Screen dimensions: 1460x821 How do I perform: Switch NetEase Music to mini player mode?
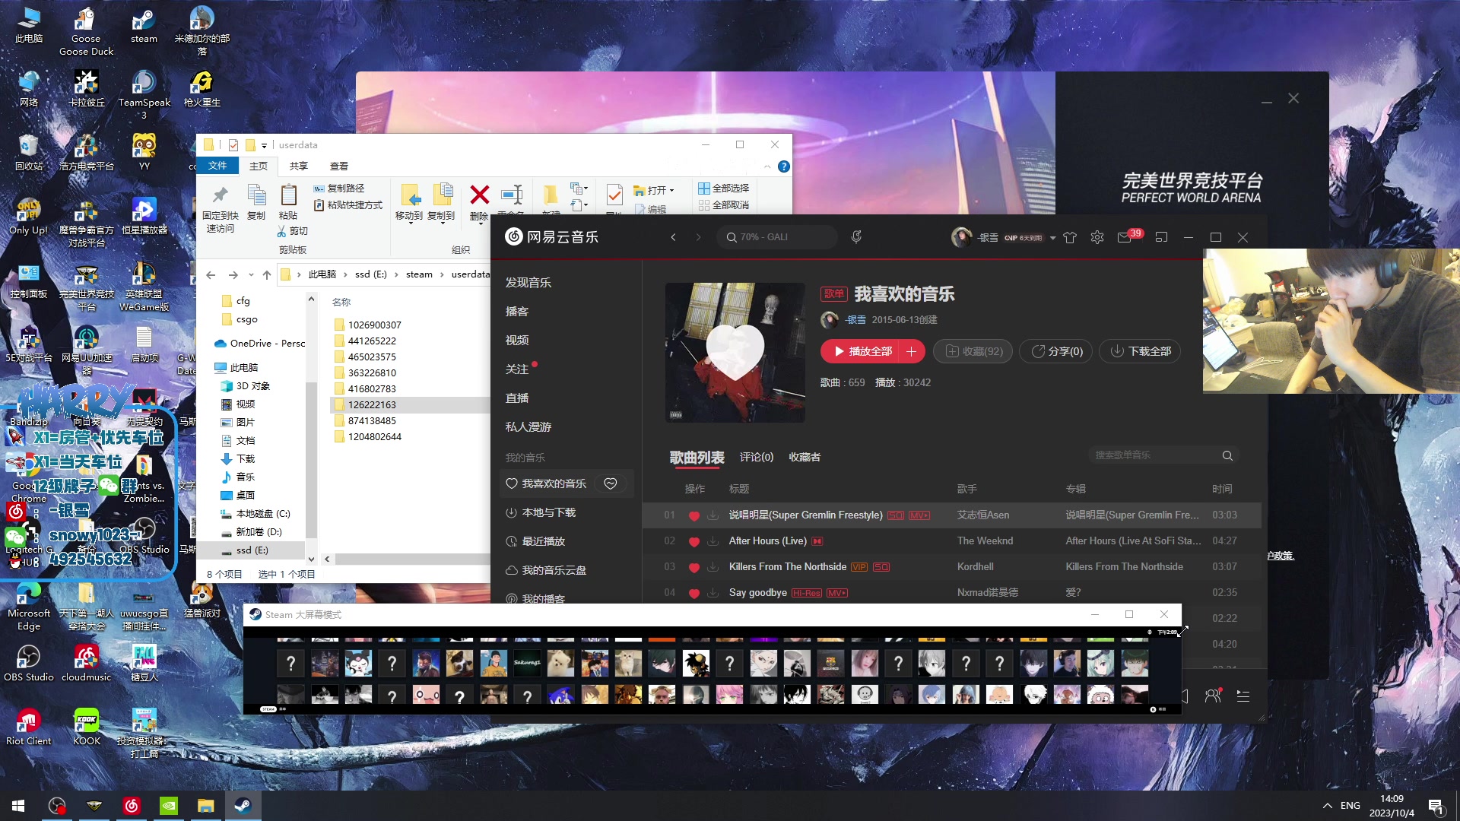point(1161,237)
